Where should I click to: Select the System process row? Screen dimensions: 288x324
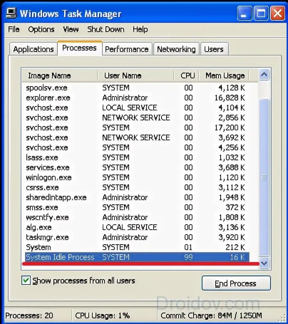pos(135,247)
